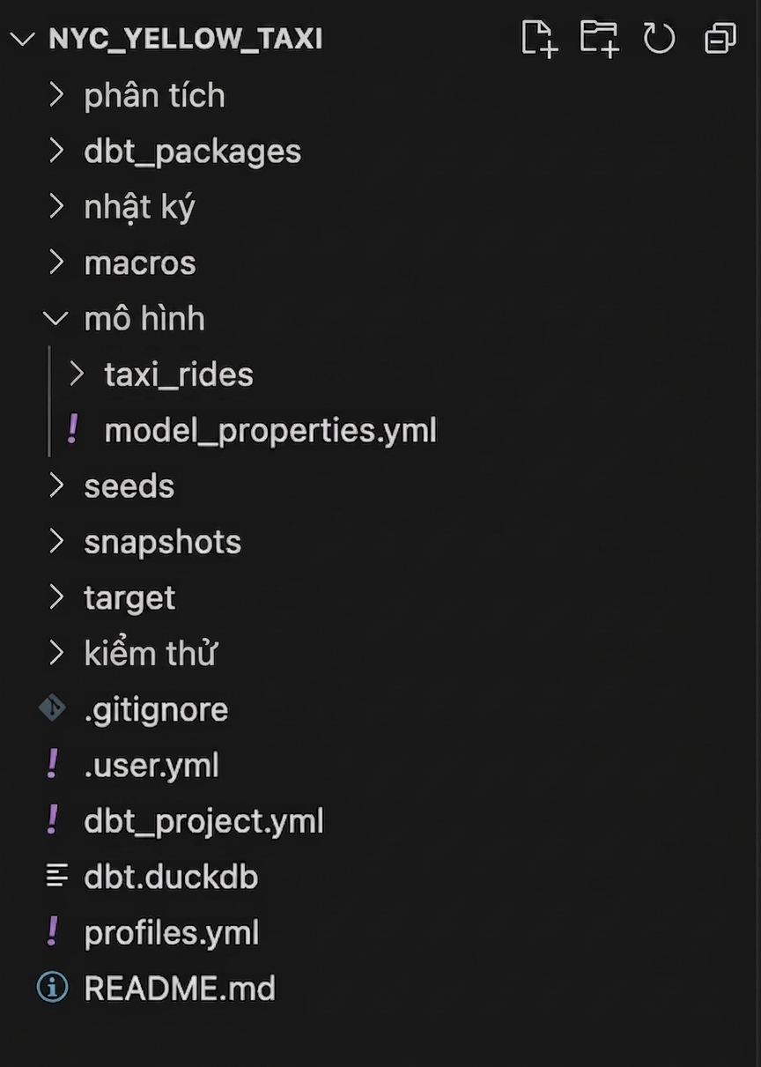Viewport: 761px width, 1067px height.
Task: Open the snapshots folder
Action: coord(163,542)
